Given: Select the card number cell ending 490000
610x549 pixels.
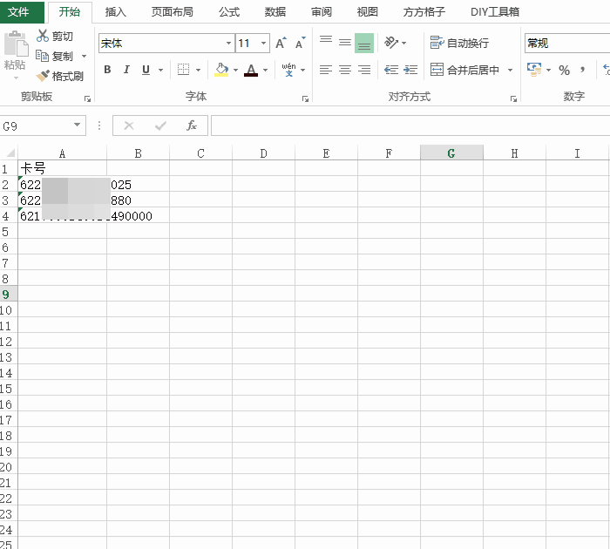Looking at the screenshot, I should (62, 215).
